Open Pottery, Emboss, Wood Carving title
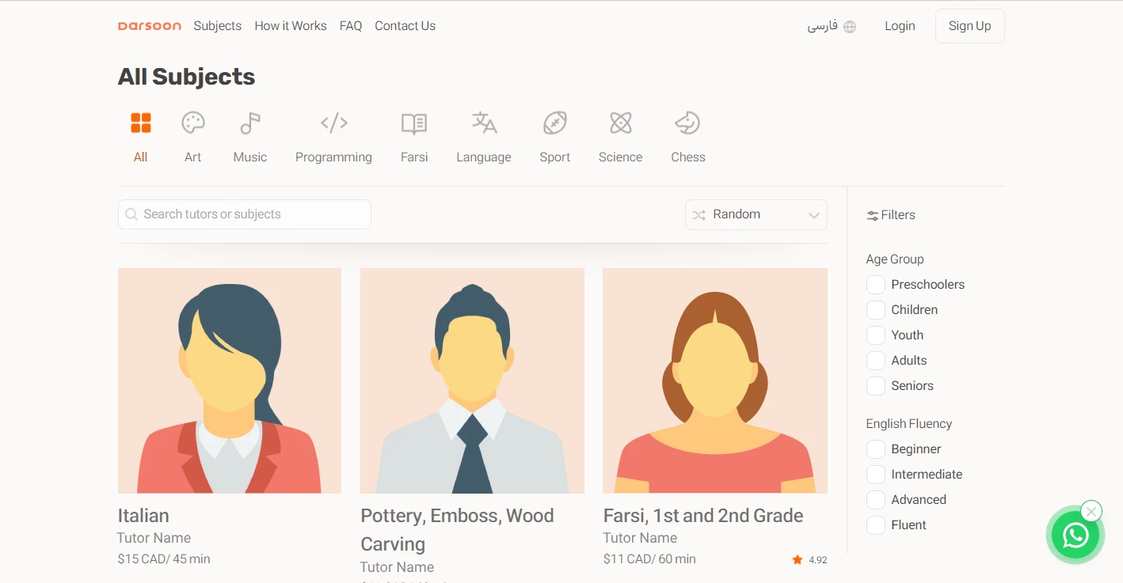 coord(457,530)
